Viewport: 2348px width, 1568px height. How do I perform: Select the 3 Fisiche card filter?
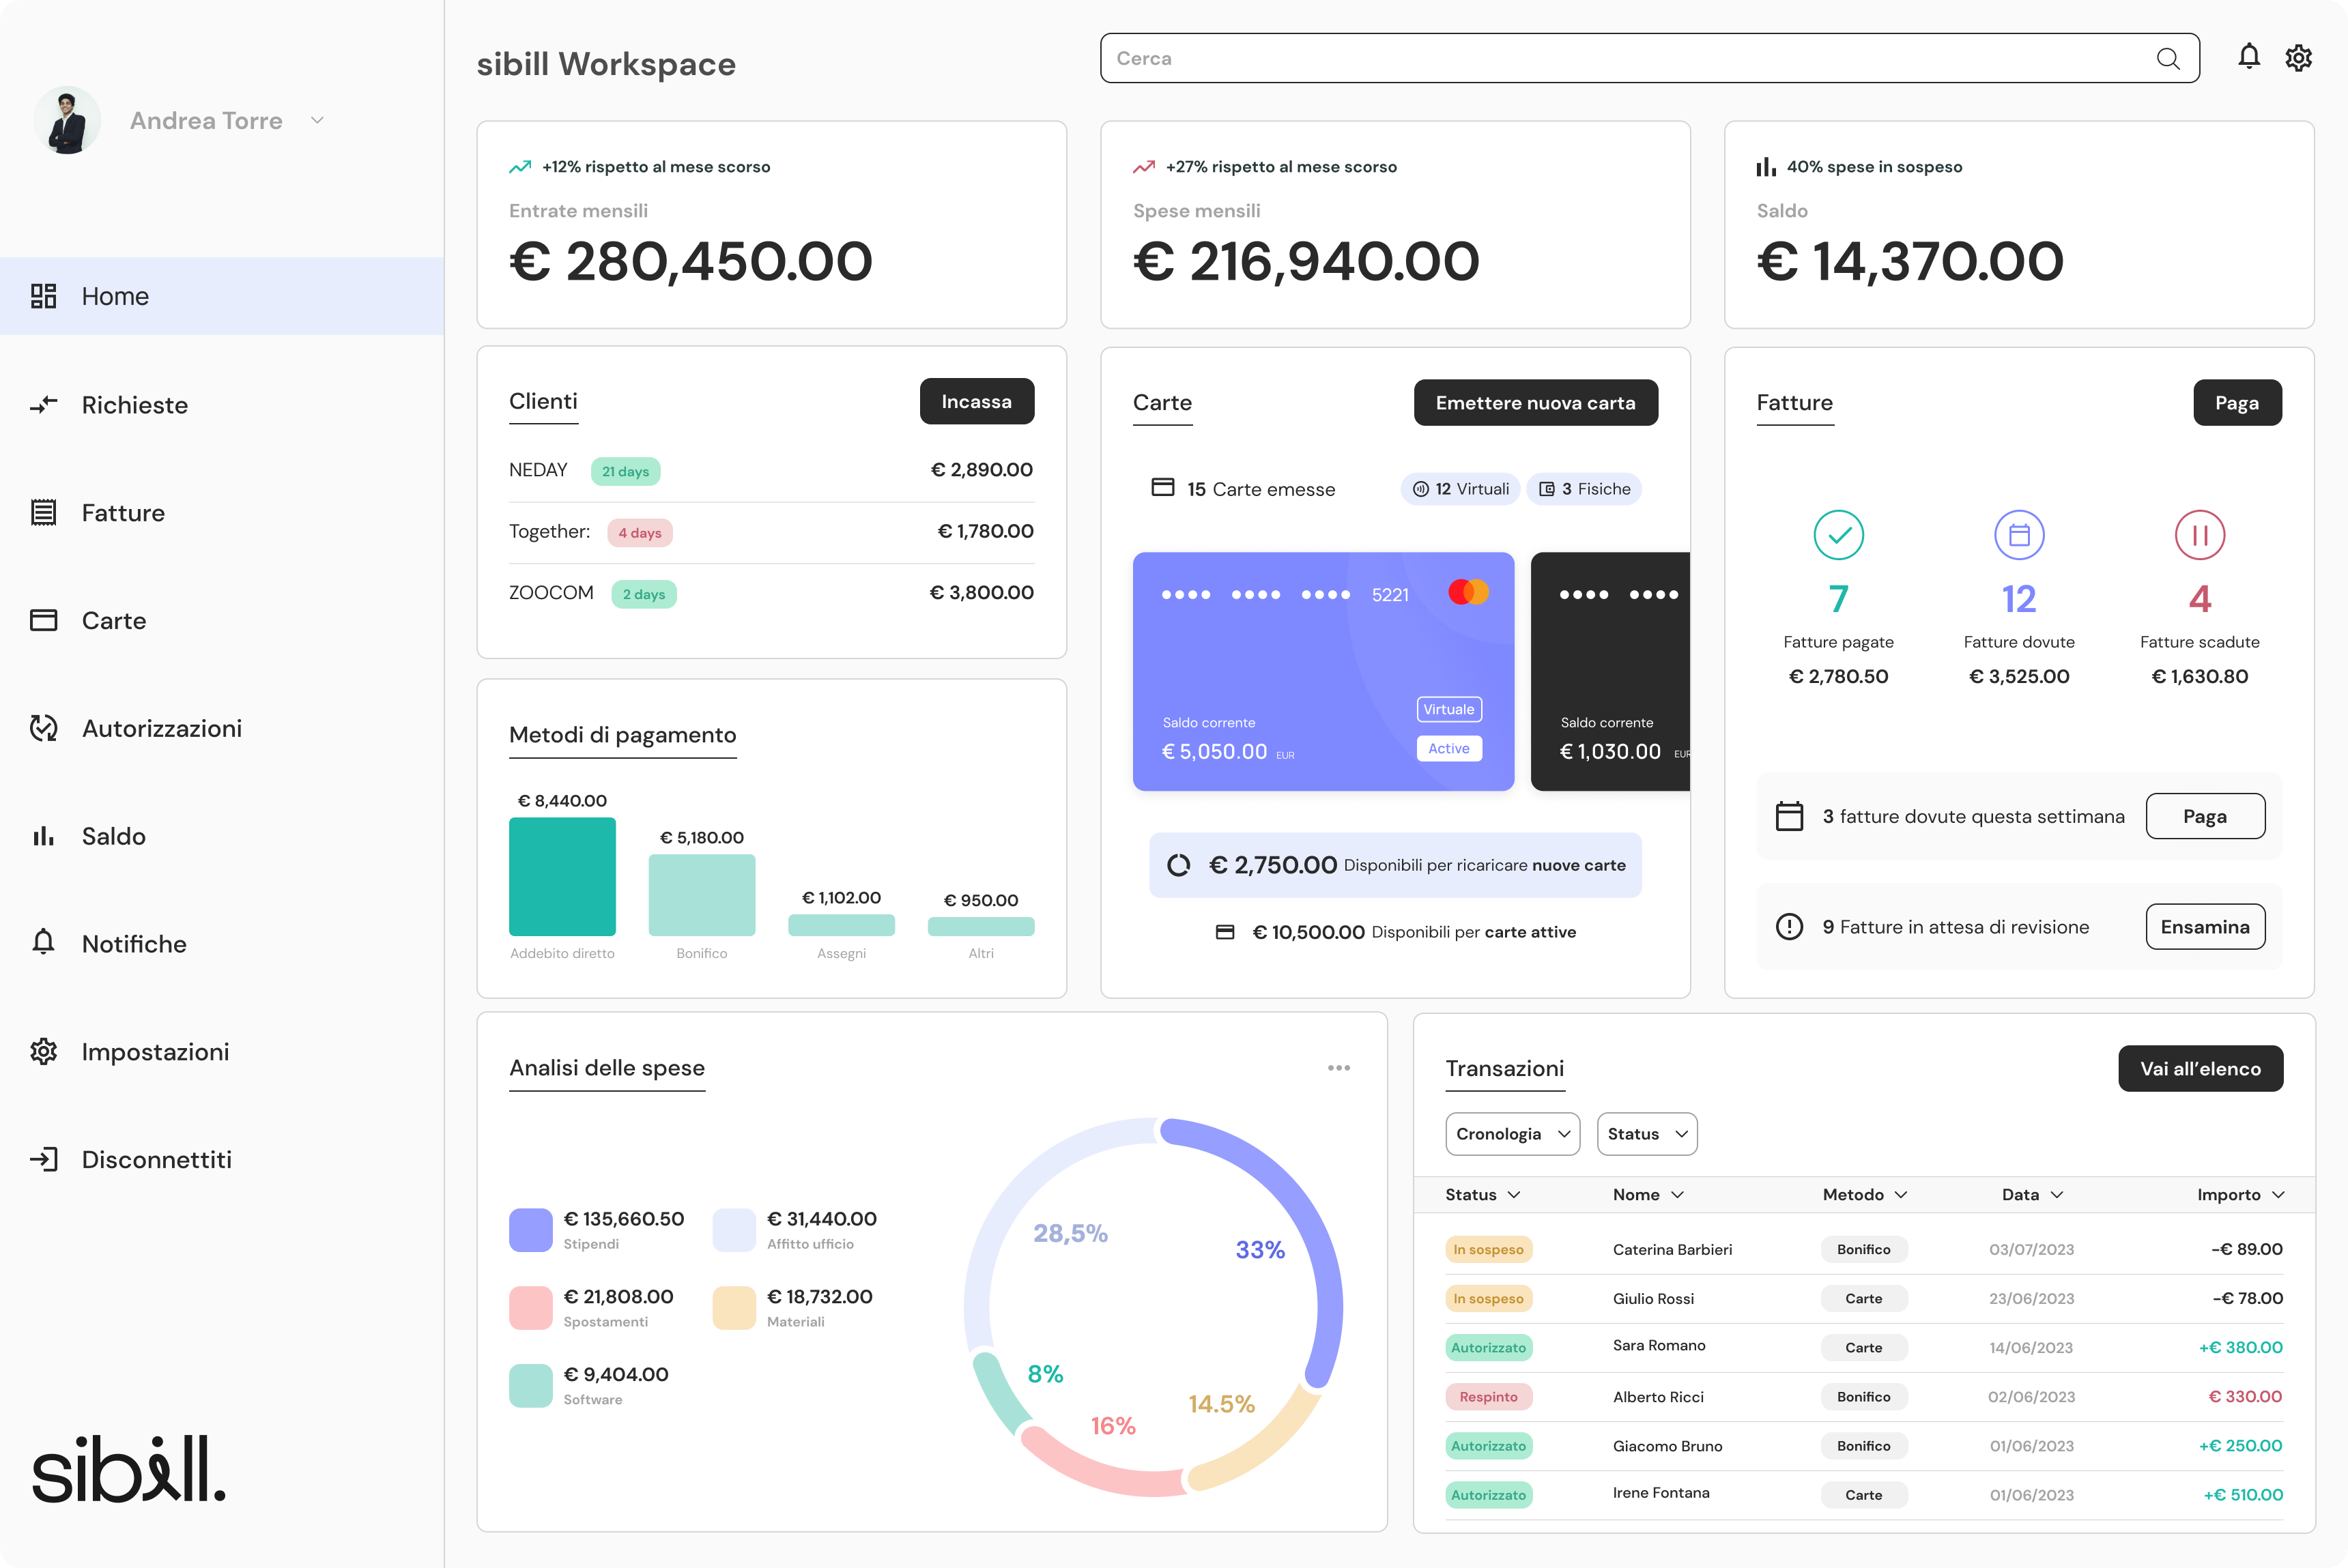point(1584,489)
